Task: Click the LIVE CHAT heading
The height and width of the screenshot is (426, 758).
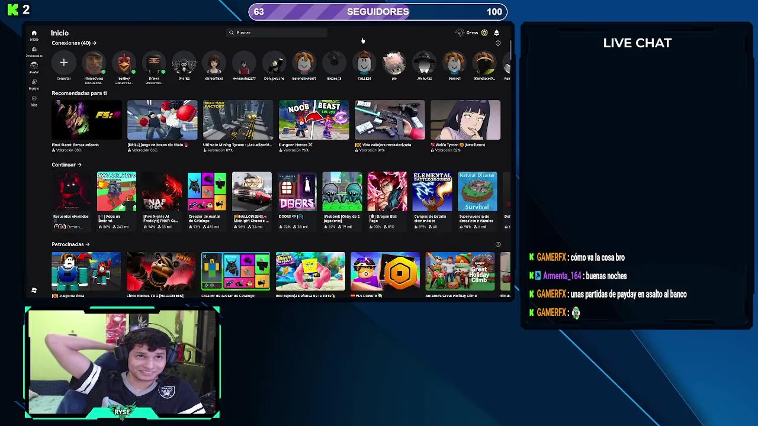Action: (637, 43)
